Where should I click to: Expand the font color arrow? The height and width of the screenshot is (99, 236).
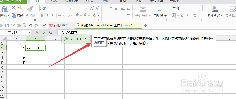point(89,16)
